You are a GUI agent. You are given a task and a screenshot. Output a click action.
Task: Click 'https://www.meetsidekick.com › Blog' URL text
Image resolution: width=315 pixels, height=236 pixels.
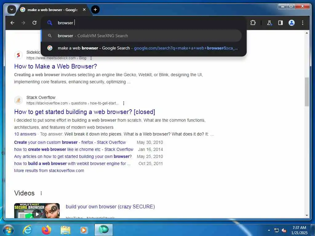click(x=57, y=58)
